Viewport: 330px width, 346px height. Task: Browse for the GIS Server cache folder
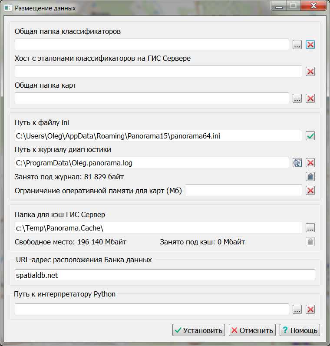tap(310, 228)
